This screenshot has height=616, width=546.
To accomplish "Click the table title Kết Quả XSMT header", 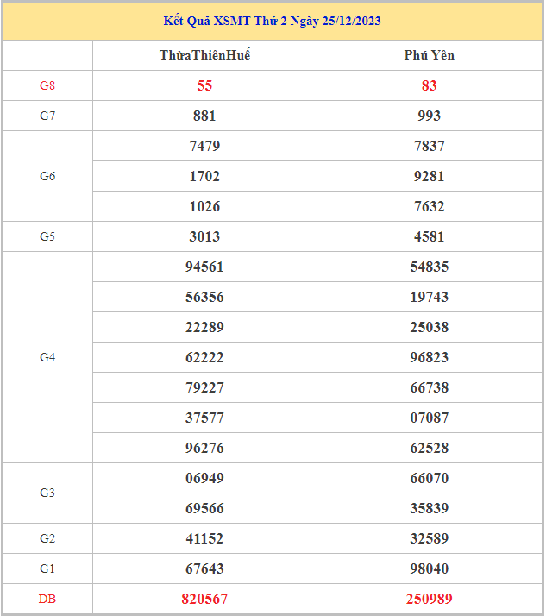I will tap(273, 21).
